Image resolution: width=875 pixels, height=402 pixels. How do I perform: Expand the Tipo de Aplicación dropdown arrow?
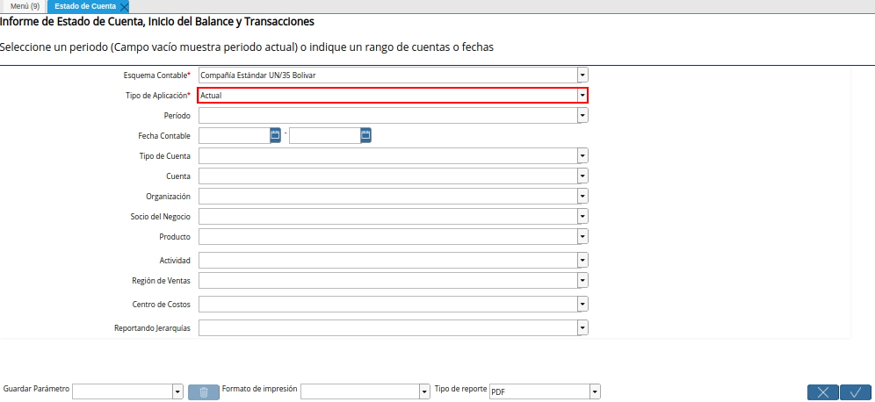(582, 96)
